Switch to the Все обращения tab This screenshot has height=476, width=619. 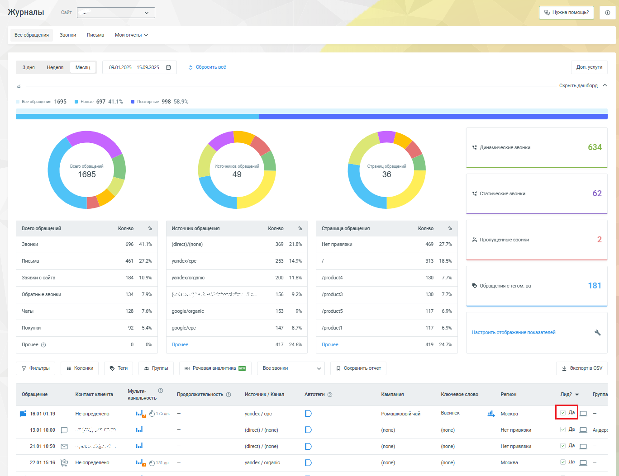point(32,35)
